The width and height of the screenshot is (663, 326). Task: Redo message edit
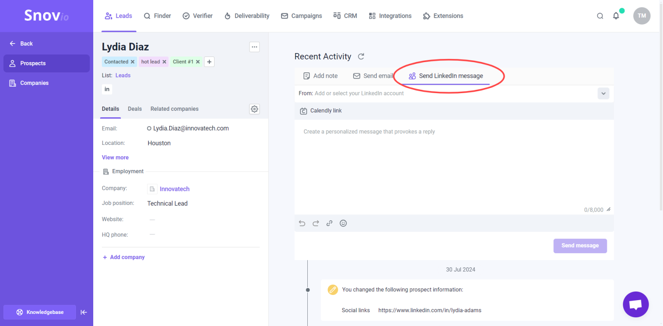tap(316, 223)
